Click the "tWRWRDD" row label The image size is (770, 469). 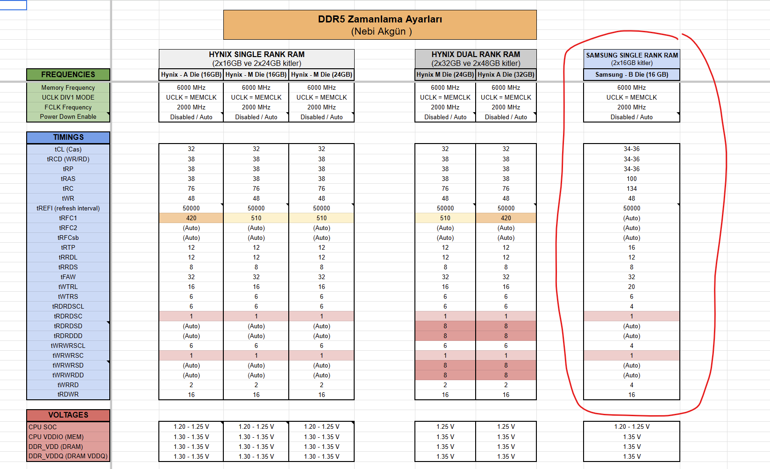[x=68, y=375]
